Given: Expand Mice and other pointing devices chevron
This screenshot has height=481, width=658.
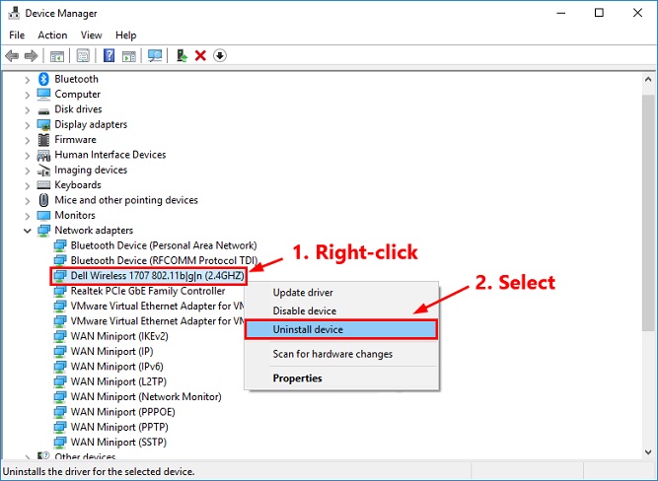Looking at the screenshot, I should [x=28, y=200].
